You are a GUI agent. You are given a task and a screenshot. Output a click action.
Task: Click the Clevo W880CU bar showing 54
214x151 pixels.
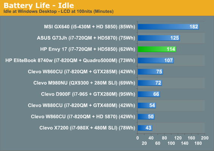tap(147, 105)
